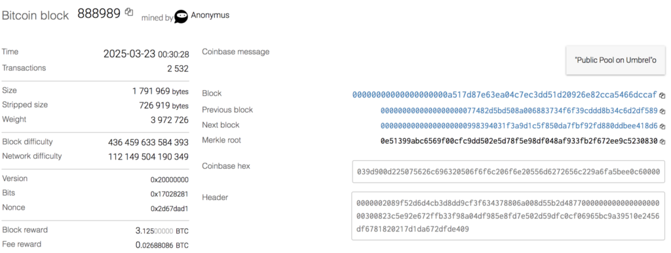Copy the Merkle root hash
Screen dimensions: 671x253
(x=662, y=141)
